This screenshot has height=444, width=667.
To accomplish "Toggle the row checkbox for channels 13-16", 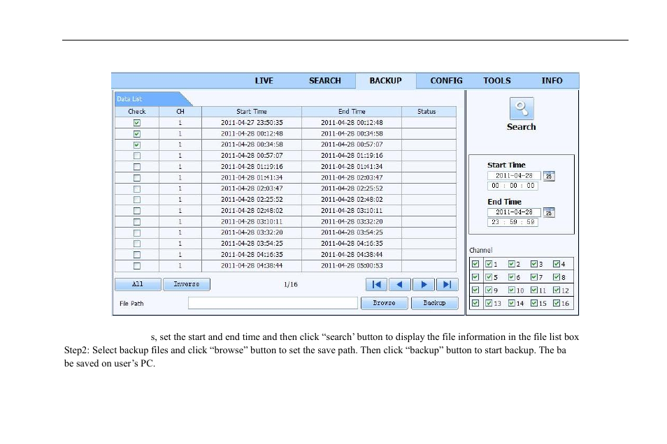I will point(475,303).
